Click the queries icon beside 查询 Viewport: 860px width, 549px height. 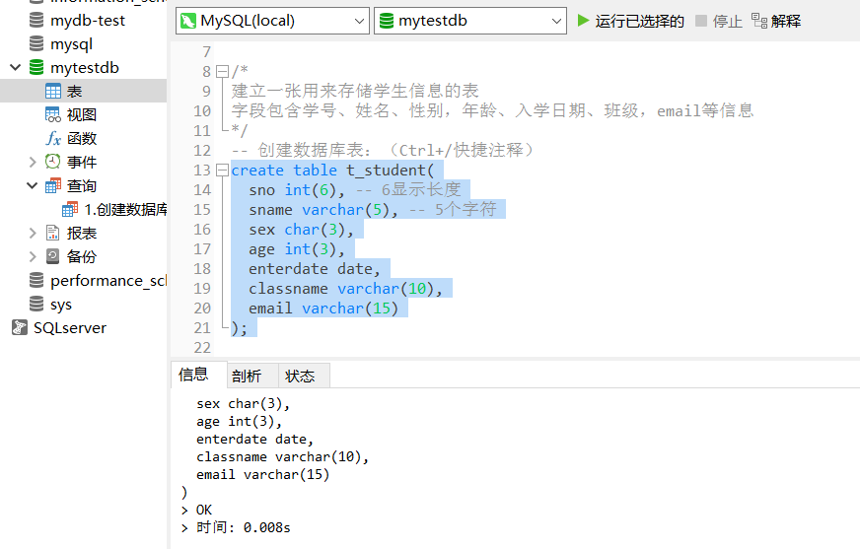53,185
